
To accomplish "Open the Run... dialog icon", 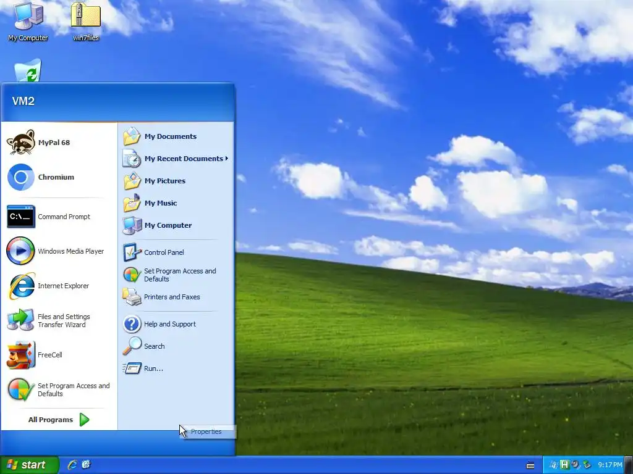I will [132, 368].
